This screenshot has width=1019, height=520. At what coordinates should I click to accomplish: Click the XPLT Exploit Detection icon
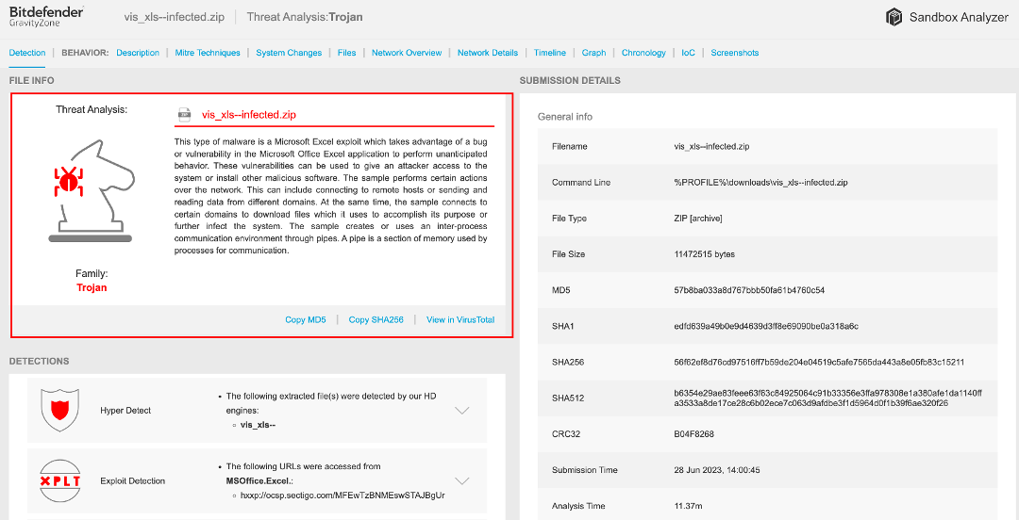click(58, 480)
